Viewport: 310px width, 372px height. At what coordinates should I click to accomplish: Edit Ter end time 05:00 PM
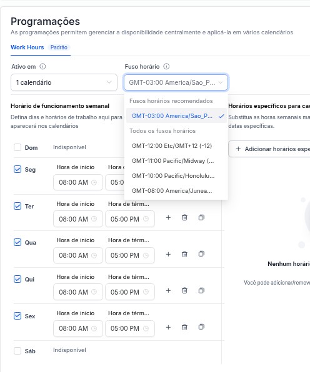tap(130, 218)
